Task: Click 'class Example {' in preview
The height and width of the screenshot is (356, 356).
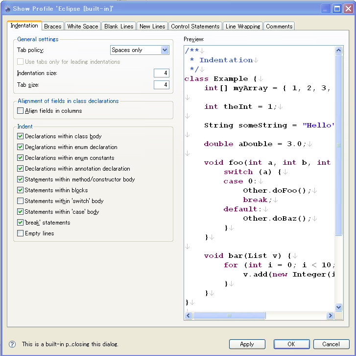Action: click(x=221, y=79)
